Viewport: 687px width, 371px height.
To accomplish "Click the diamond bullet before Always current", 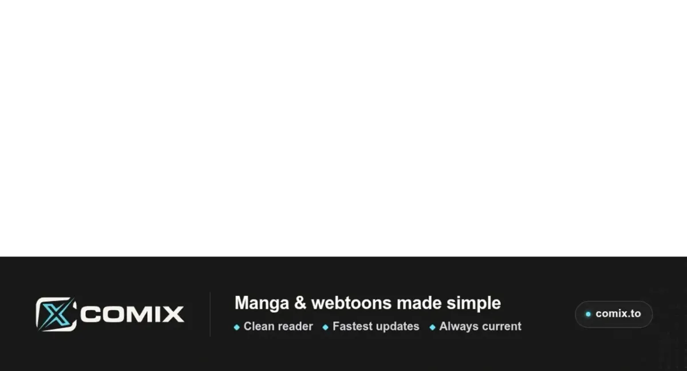I will click(432, 327).
